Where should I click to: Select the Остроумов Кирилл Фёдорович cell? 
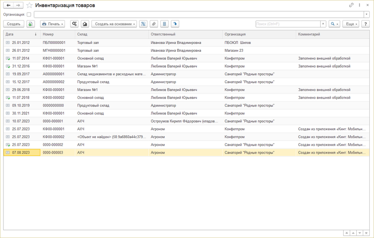[184, 121]
